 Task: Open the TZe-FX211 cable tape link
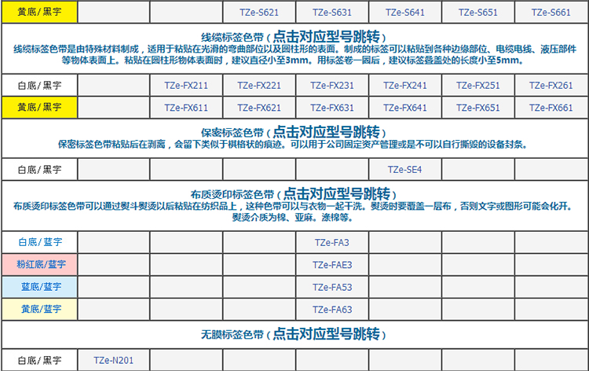pyautogui.click(x=186, y=86)
